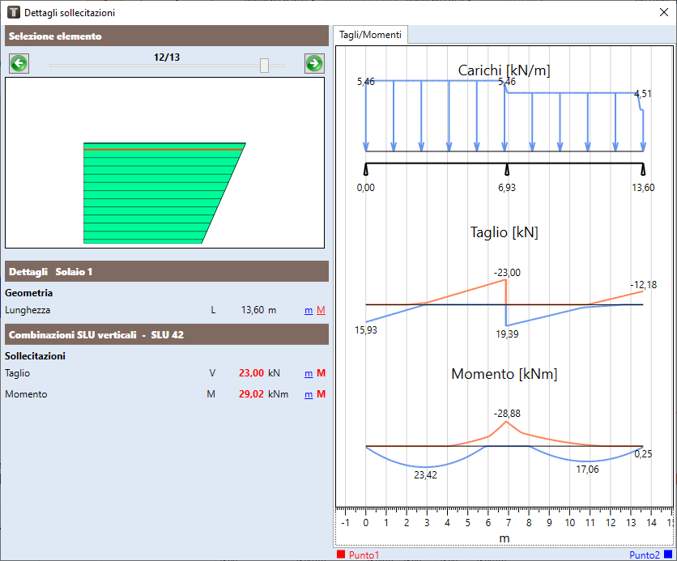
Task: Click the Selezione elemento header
Action: [167, 36]
